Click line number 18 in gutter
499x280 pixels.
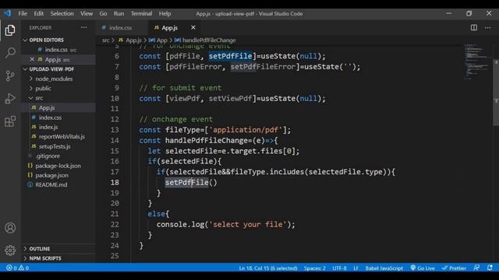click(115, 183)
